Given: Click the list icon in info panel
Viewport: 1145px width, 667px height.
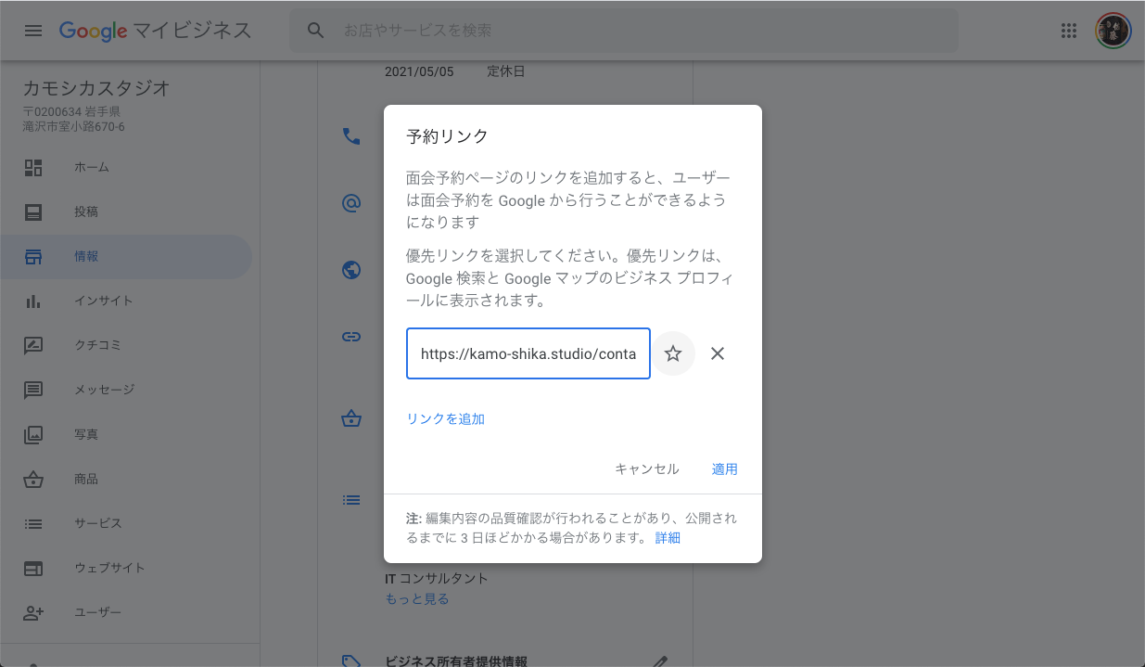Looking at the screenshot, I should point(351,500).
